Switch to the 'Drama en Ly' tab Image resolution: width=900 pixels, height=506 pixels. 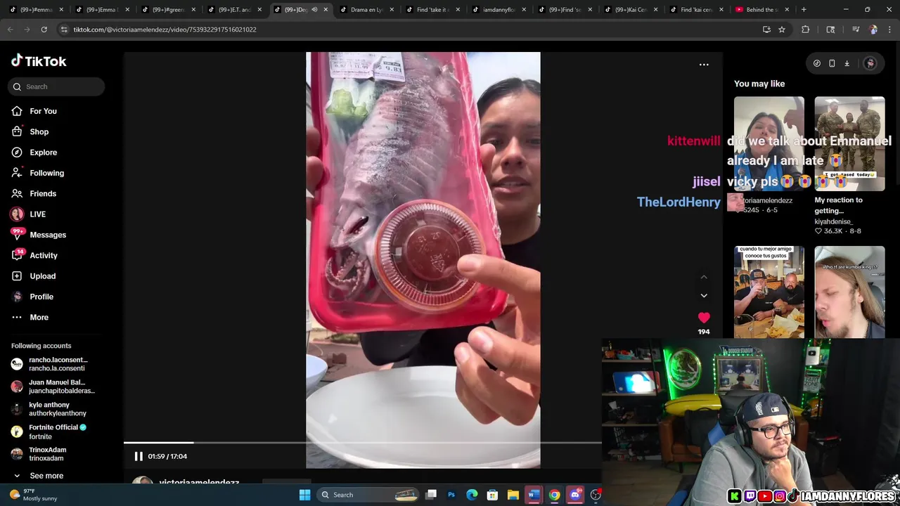click(366, 10)
